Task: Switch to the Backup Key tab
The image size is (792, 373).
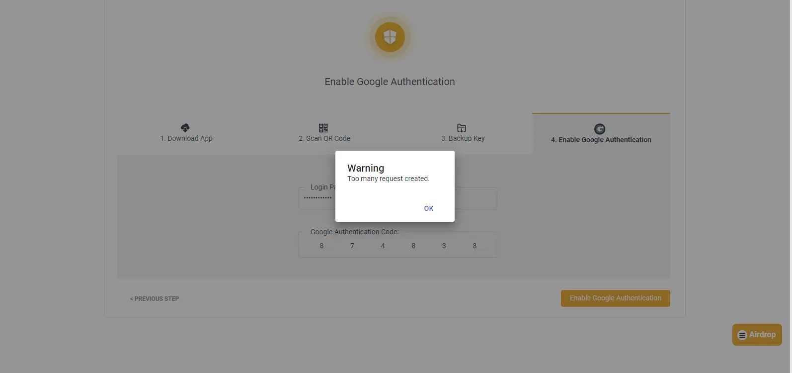Action: [x=463, y=133]
